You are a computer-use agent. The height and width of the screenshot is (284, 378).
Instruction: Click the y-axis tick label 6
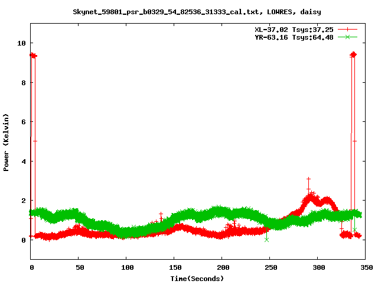pyautogui.click(x=24, y=122)
